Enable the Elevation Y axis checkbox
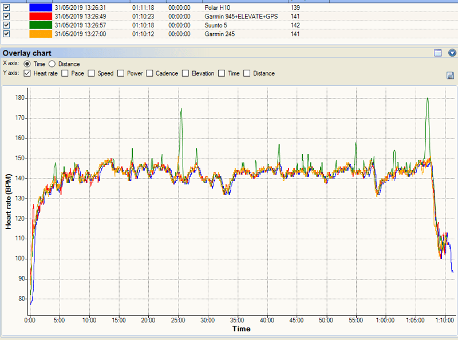The image size is (458, 340). [x=186, y=73]
